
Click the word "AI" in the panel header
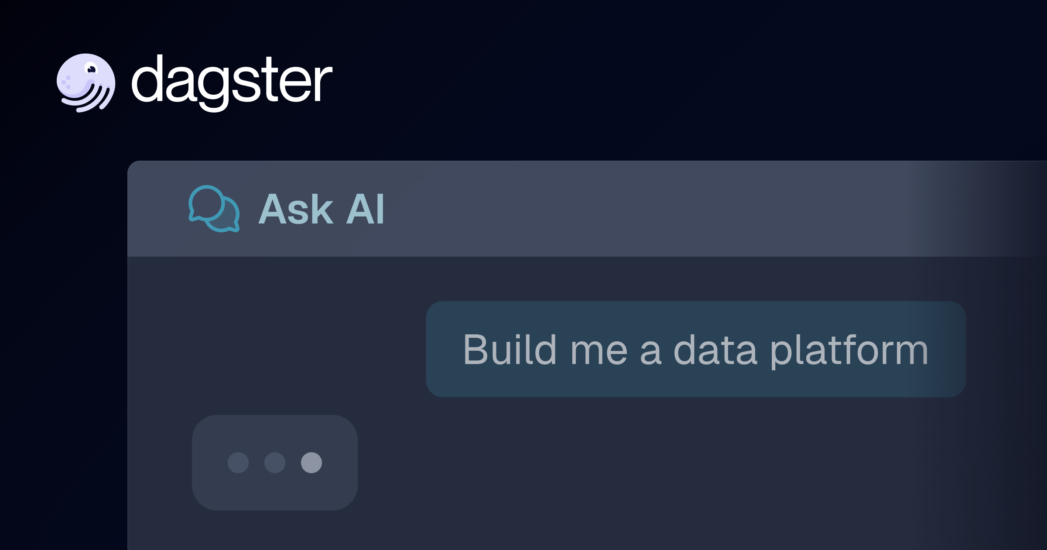click(365, 210)
